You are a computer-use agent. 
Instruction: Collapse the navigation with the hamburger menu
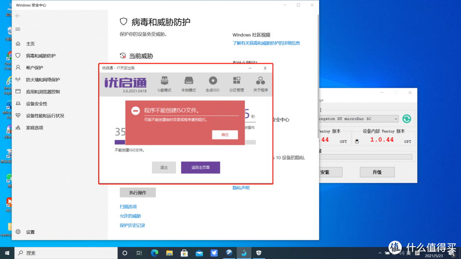[x=18, y=29]
